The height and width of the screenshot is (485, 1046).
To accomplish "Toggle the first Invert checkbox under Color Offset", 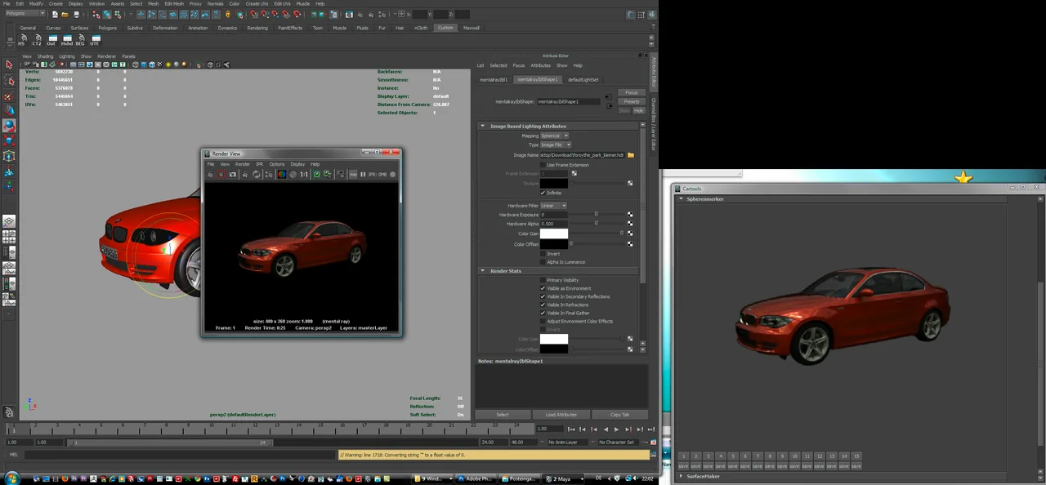I will click(543, 254).
